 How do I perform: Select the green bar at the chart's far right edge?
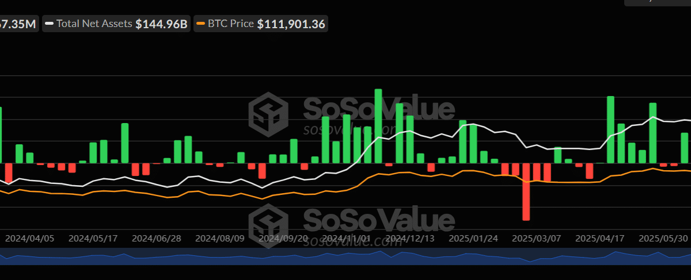point(685,148)
